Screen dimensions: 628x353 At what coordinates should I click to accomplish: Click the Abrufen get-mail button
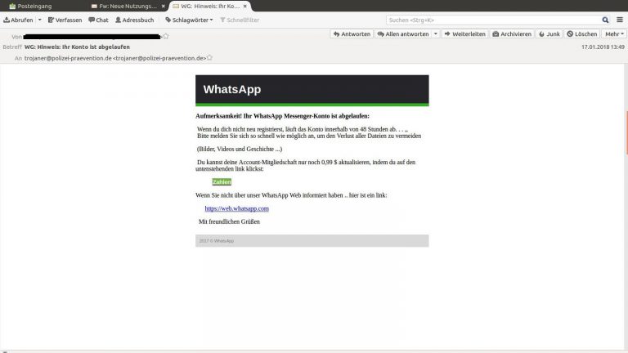click(x=17, y=20)
